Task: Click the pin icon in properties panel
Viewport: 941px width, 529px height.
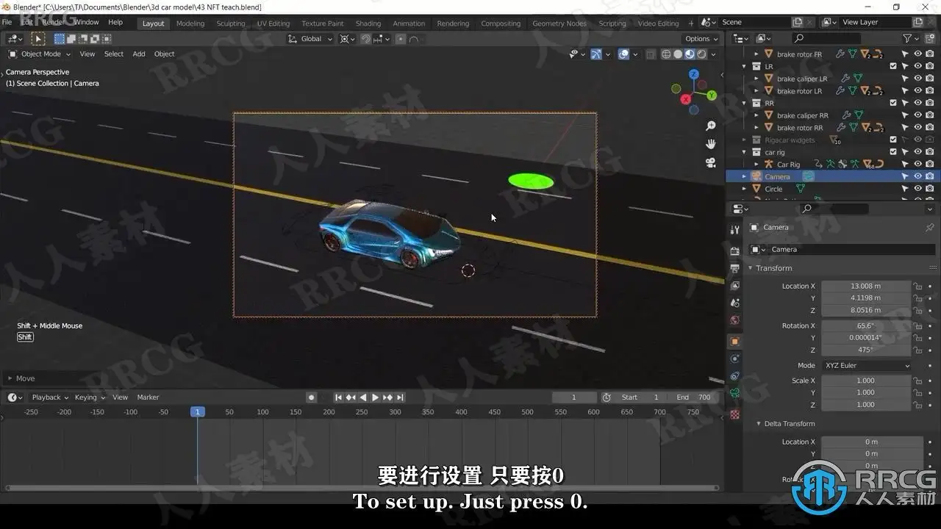Action: pyautogui.click(x=930, y=228)
